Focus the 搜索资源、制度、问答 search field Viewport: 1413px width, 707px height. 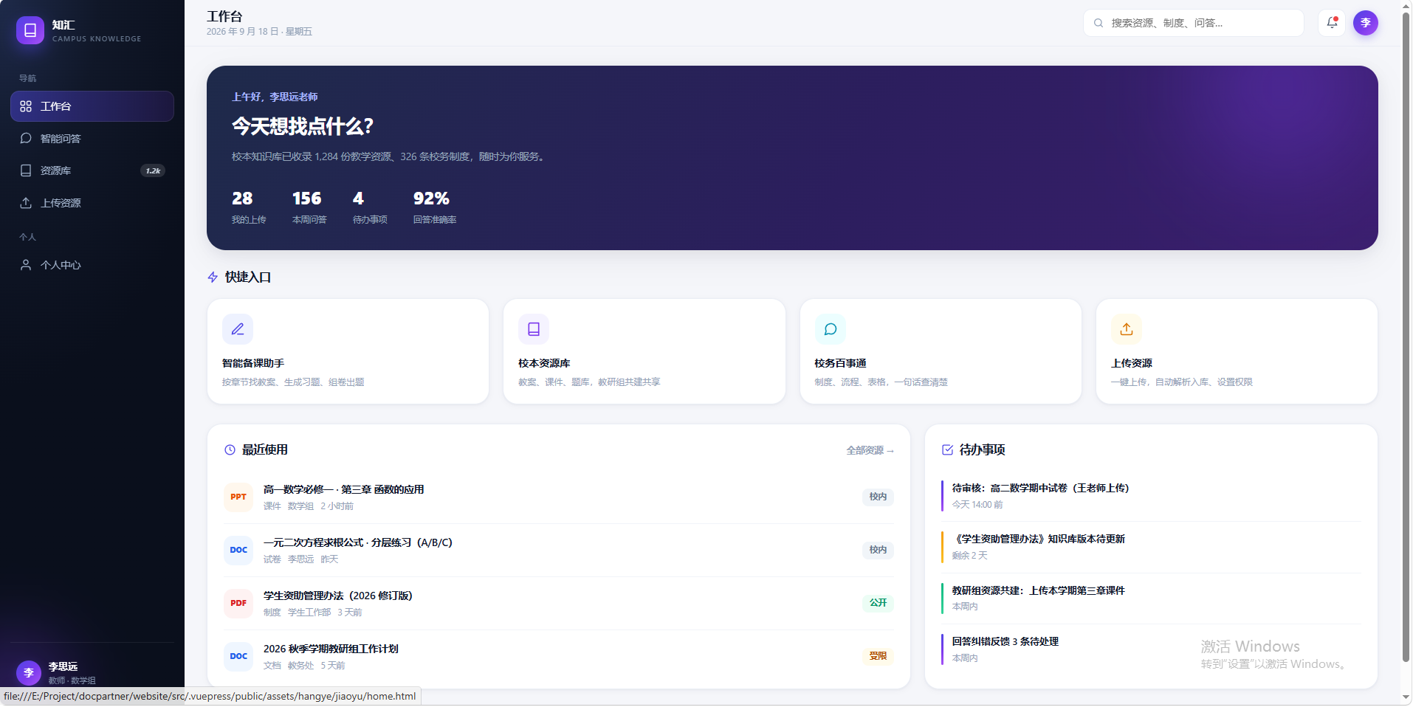click(x=1194, y=23)
